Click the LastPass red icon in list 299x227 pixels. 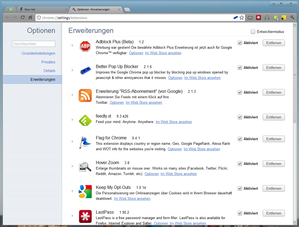(x=85, y=216)
